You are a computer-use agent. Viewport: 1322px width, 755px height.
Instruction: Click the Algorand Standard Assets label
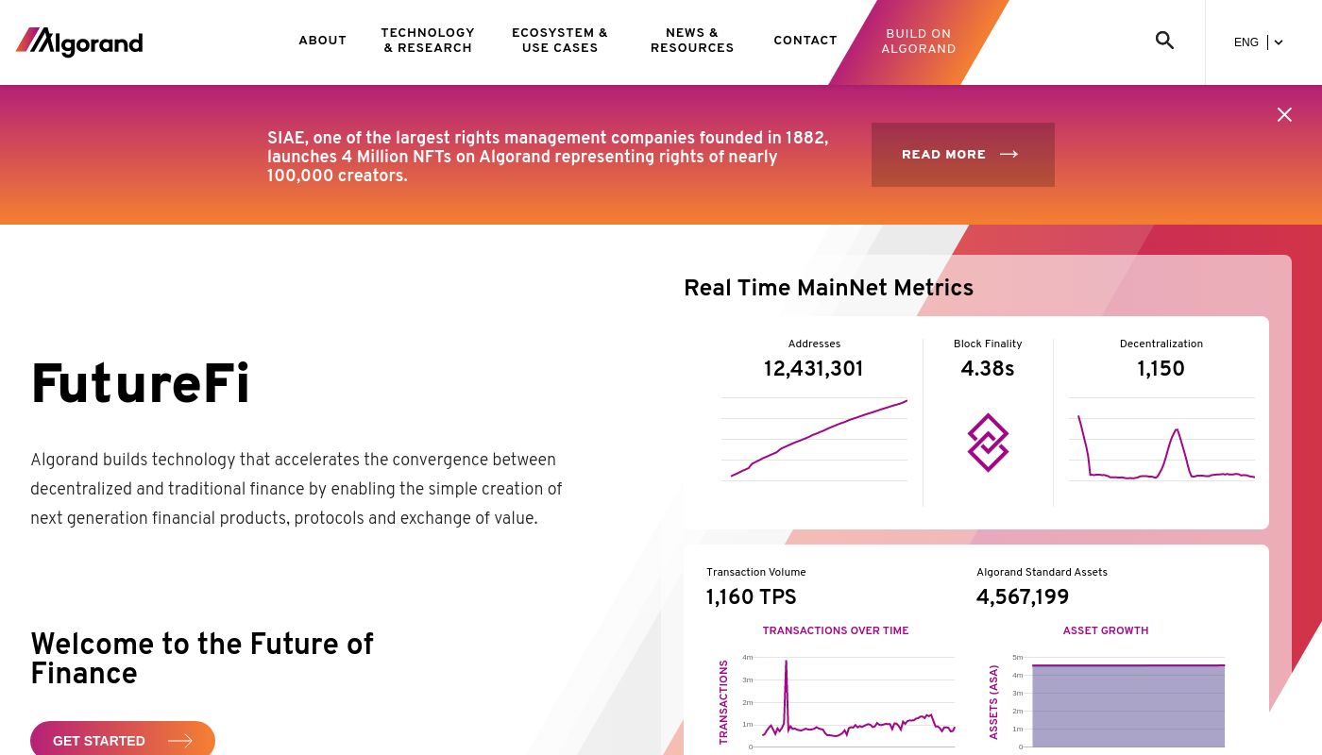[x=1042, y=572]
